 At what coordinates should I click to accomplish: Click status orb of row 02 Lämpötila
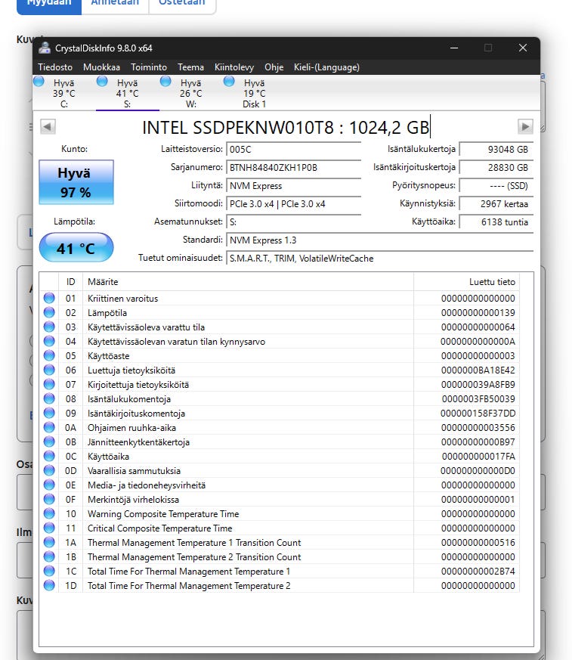[x=49, y=312]
